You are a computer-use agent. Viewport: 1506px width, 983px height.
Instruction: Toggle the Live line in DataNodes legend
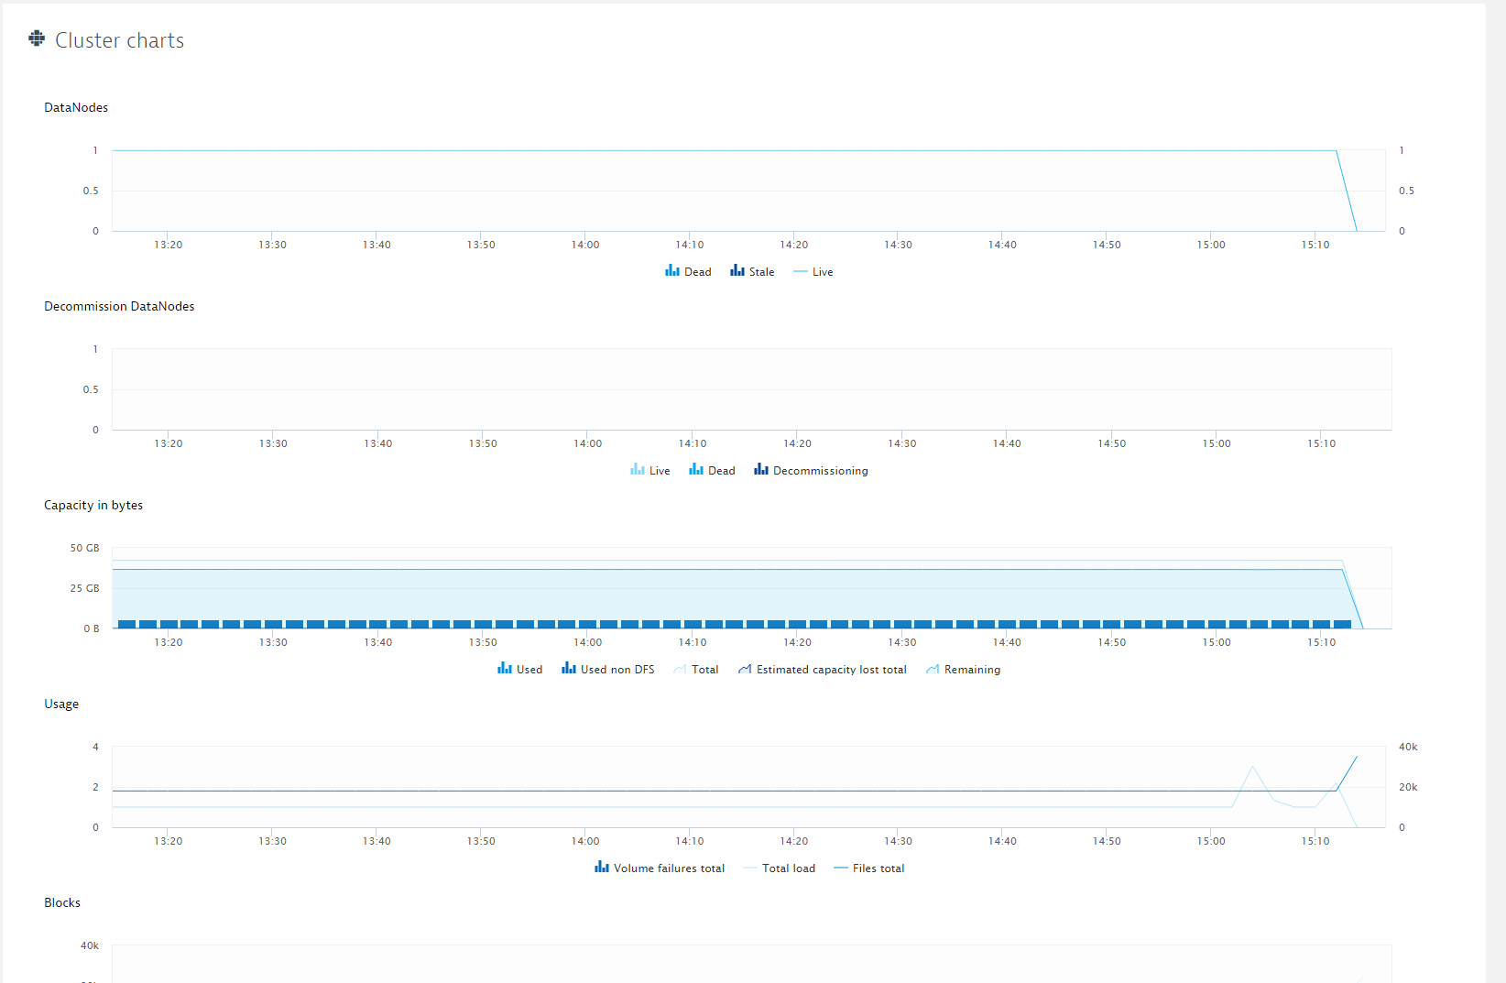pos(813,272)
